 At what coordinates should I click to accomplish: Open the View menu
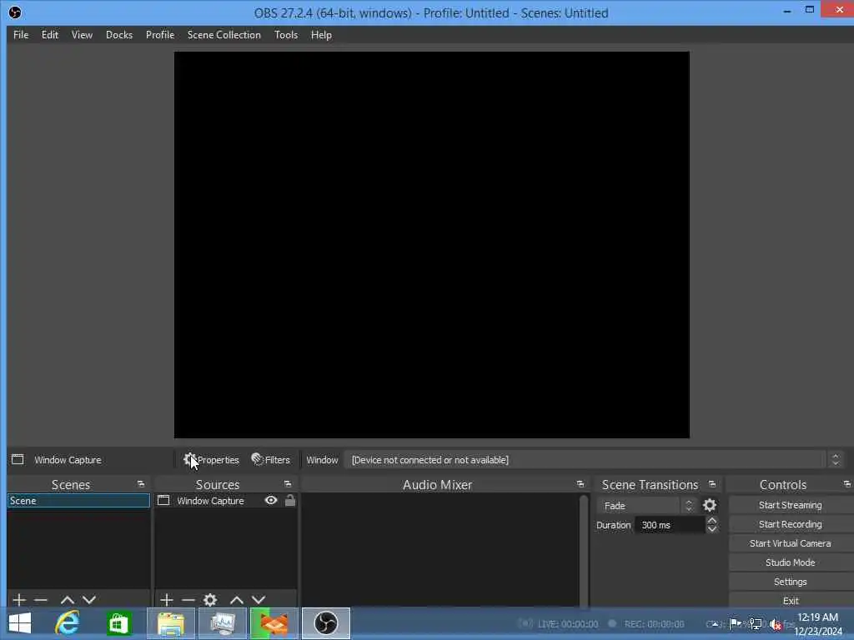(x=82, y=35)
